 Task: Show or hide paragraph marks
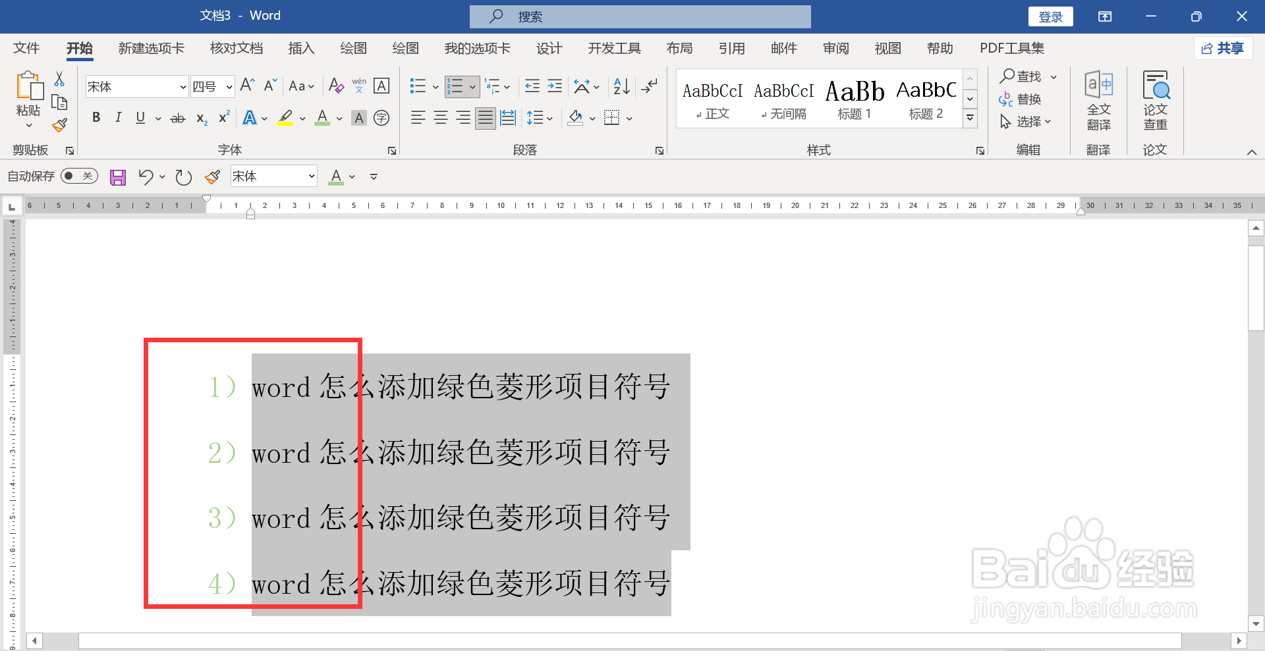click(650, 86)
